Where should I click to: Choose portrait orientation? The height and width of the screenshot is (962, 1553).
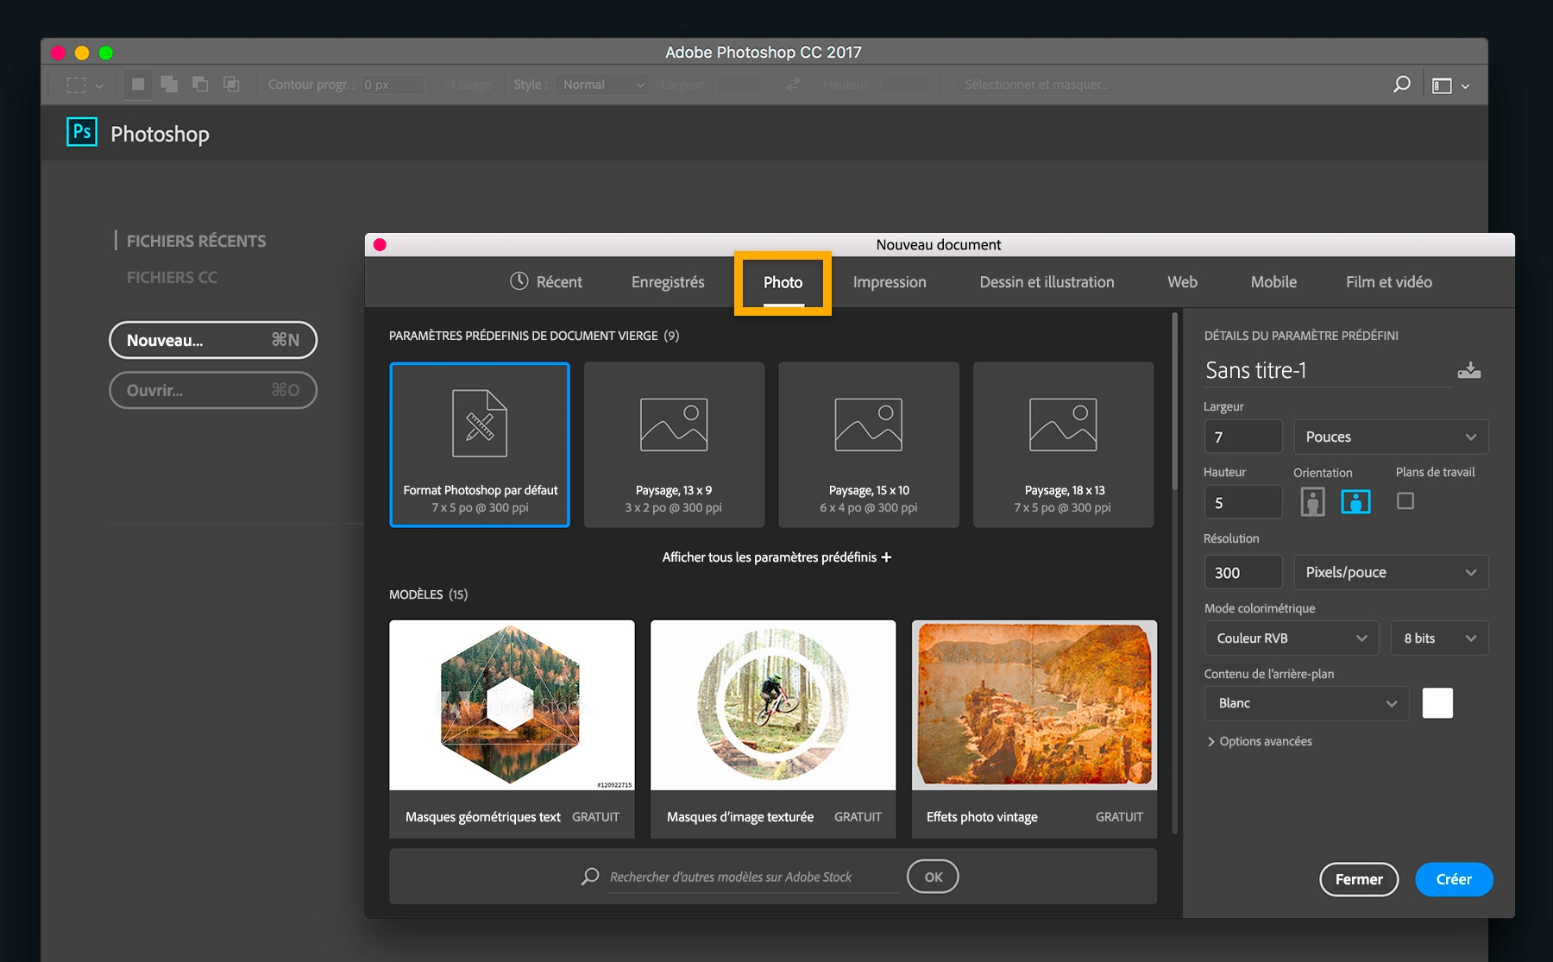coord(1312,501)
